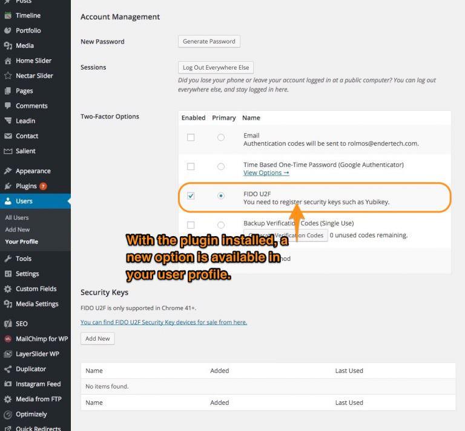Enable Time Based One-Time Password checkbox
Viewport: 465px width, 431px height.
click(x=191, y=166)
